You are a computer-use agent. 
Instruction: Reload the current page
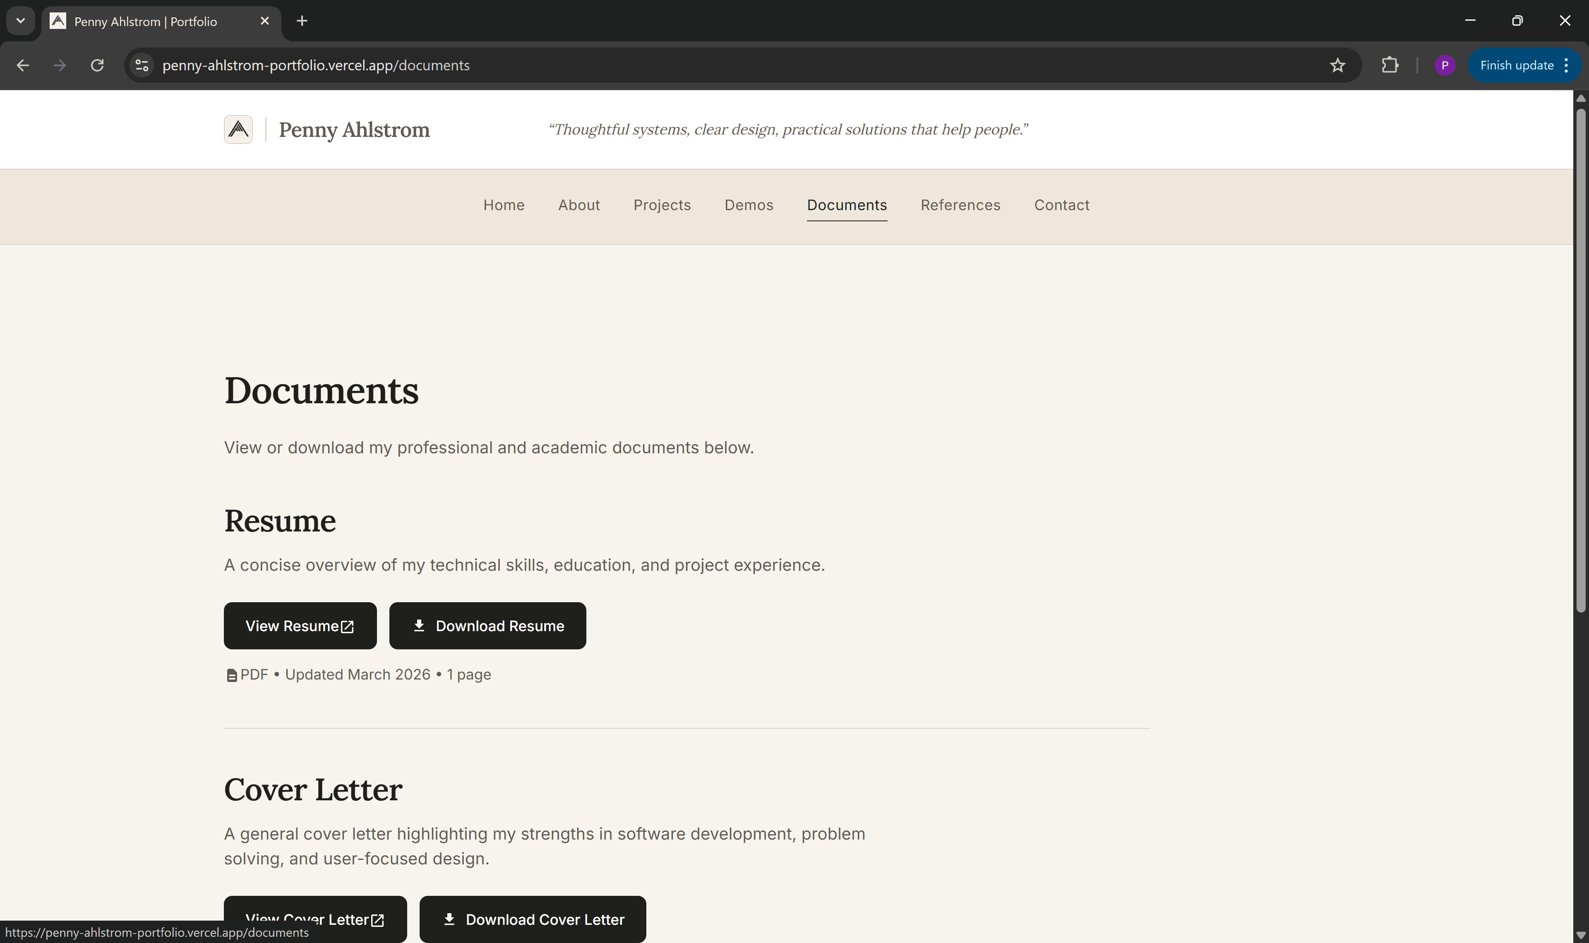coord(97,65)
